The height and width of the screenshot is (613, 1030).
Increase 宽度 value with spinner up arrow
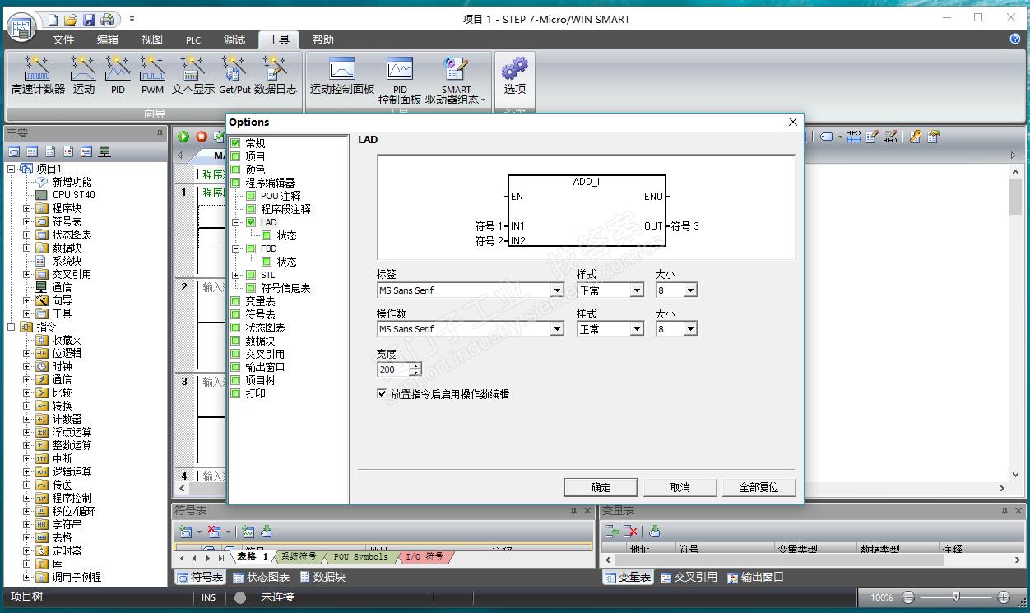(415, 366)
